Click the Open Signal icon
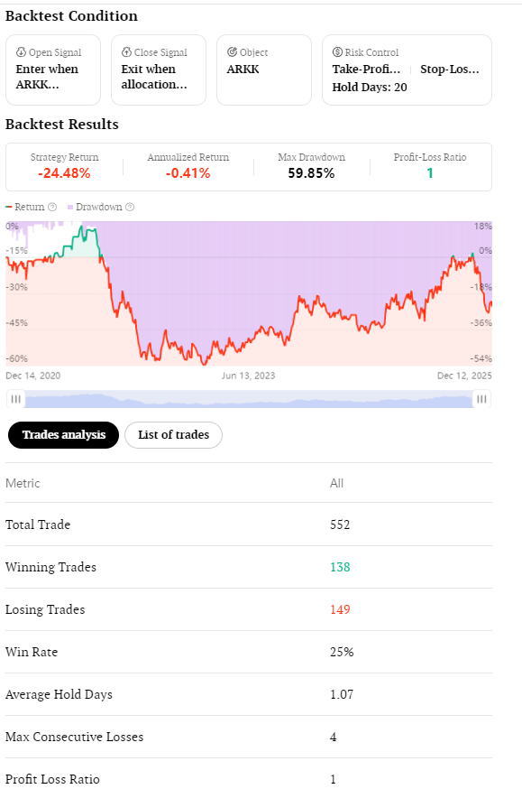Image resolution: width=522 pixels, height=789 pixels. point(21,51)
